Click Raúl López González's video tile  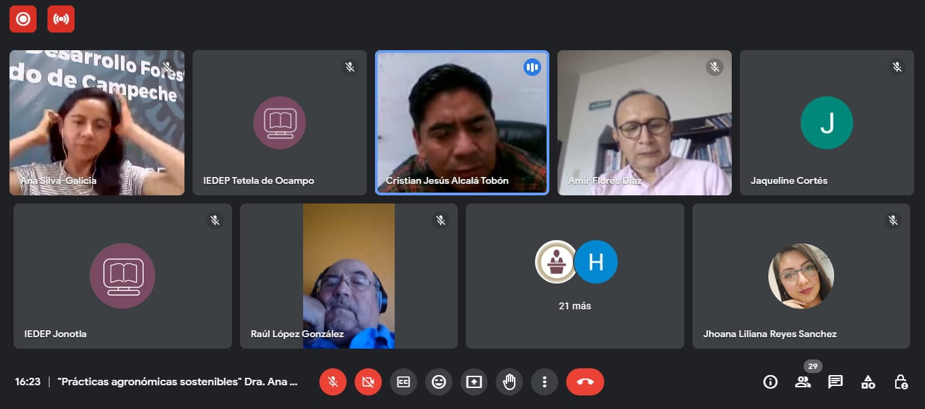[349, 276]
